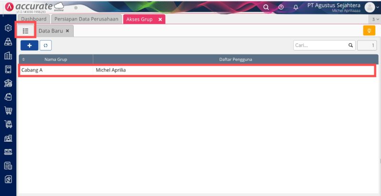The height and width of the screenshot is (196, 381).
Task: Click the Nama Grup column header
Action: click(56, 59)
